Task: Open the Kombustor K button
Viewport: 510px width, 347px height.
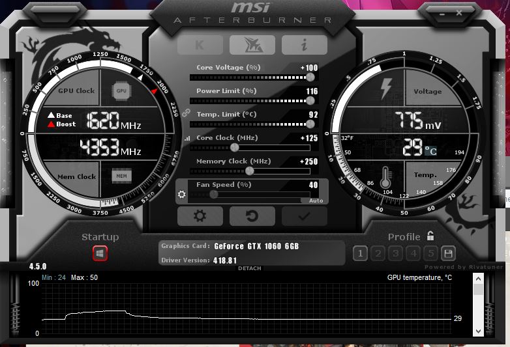Action: click(200, 45)
